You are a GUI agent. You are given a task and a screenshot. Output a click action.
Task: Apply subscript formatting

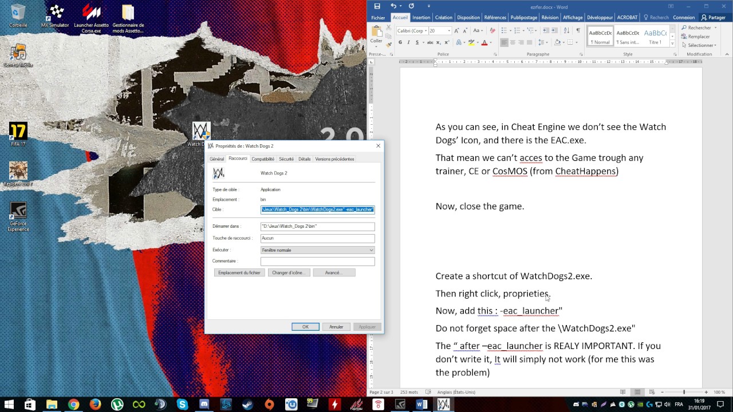click(439, 42)
